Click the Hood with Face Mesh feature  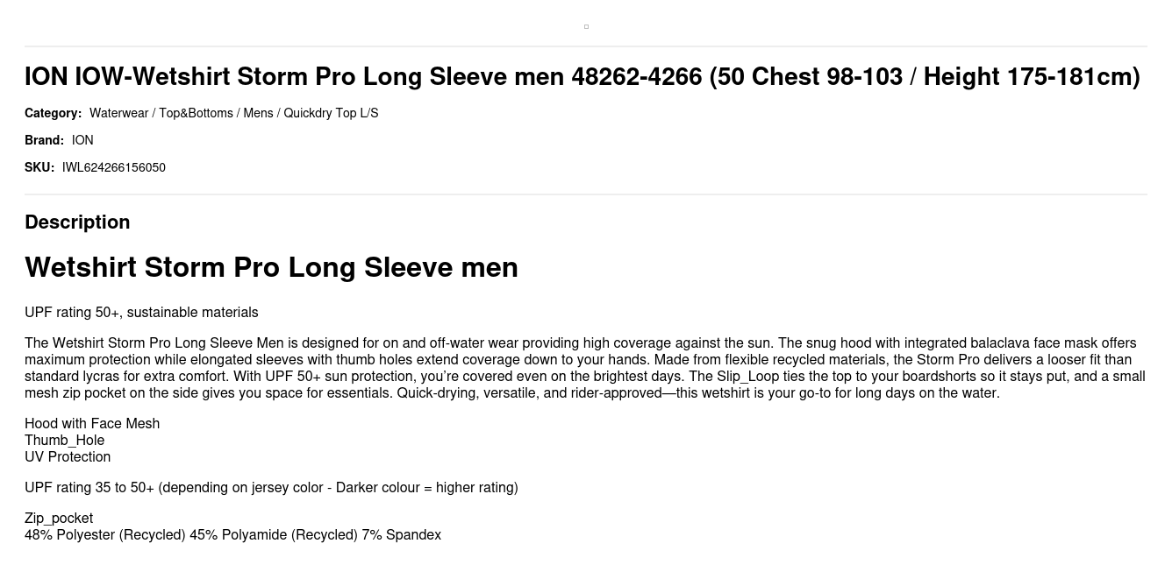(x=92, y=424)
